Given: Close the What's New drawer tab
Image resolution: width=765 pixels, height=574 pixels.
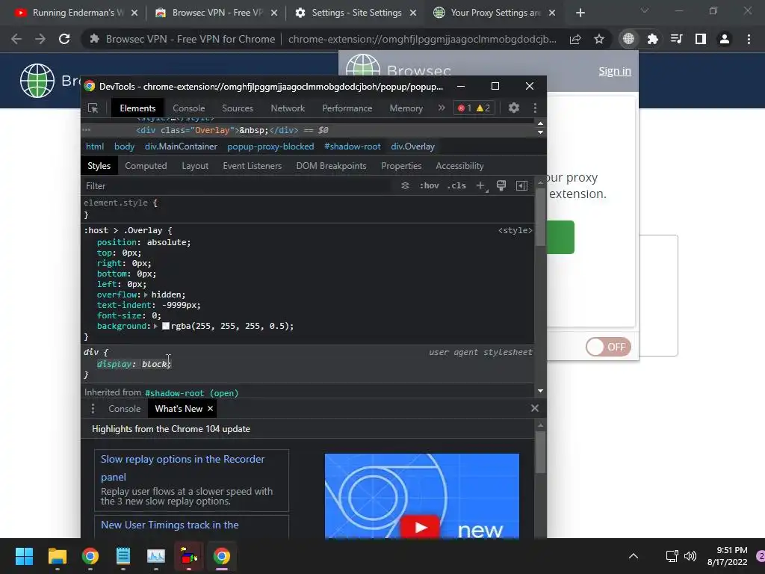Looking at the screenshot, I should [x=210, y=409].
